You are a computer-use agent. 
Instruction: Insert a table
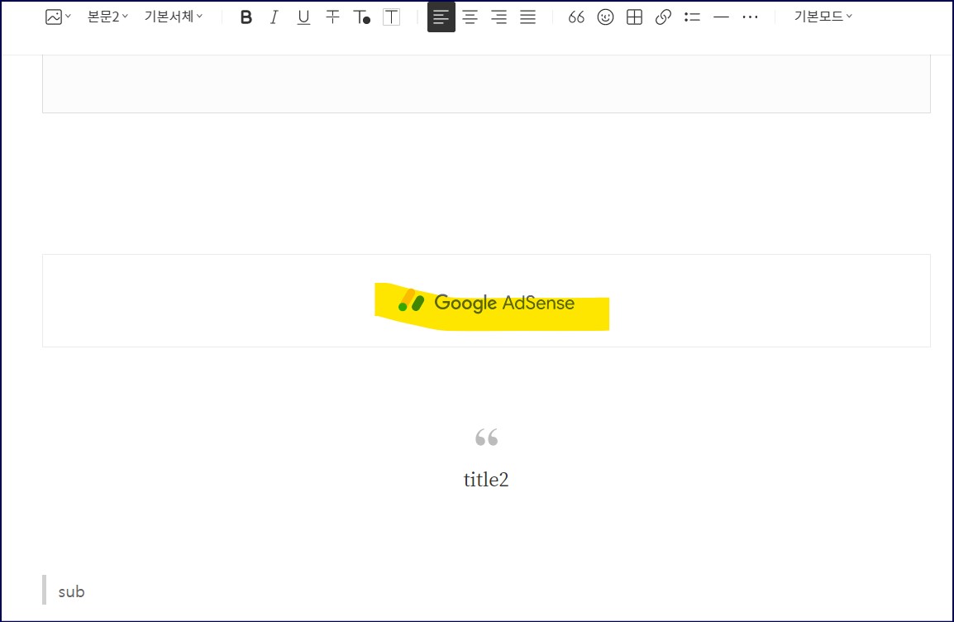pos(634,17)
